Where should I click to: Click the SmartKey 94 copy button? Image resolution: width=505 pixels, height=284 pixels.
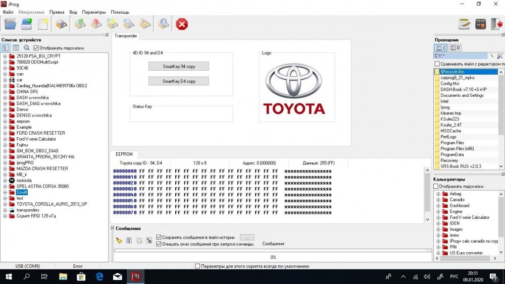pos(178,66)
